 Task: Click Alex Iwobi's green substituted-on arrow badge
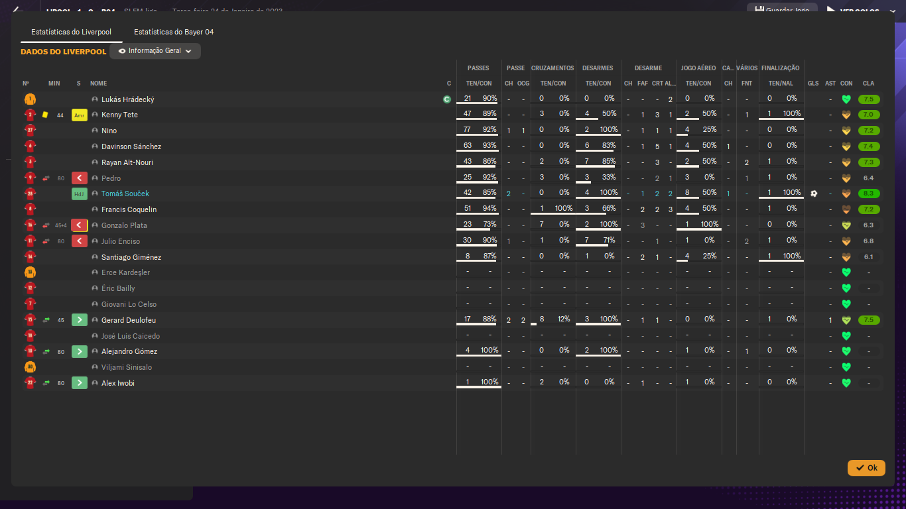coord(80,383)
